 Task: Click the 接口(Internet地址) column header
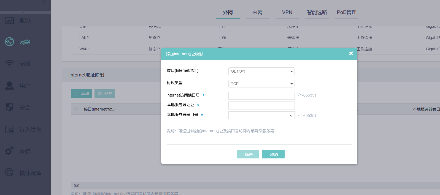click(x=99, y=109)
